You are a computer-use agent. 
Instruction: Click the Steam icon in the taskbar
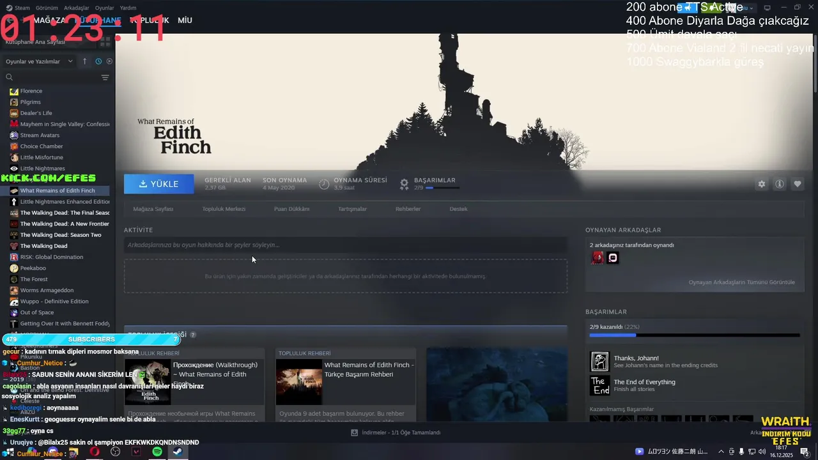[178, 452]
